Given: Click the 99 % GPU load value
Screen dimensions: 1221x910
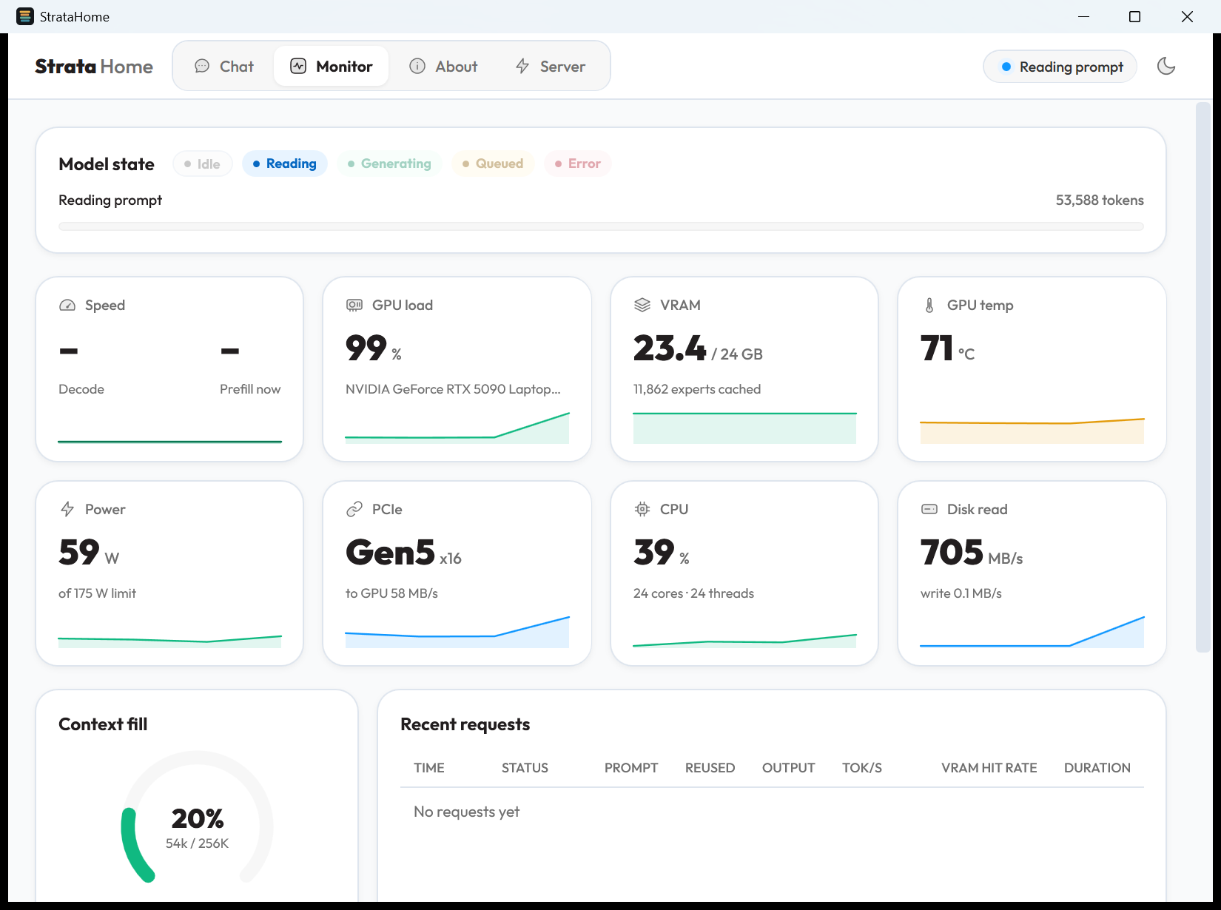Looking at the screenshot, I should pyautogui.click(x=374, y=348).
